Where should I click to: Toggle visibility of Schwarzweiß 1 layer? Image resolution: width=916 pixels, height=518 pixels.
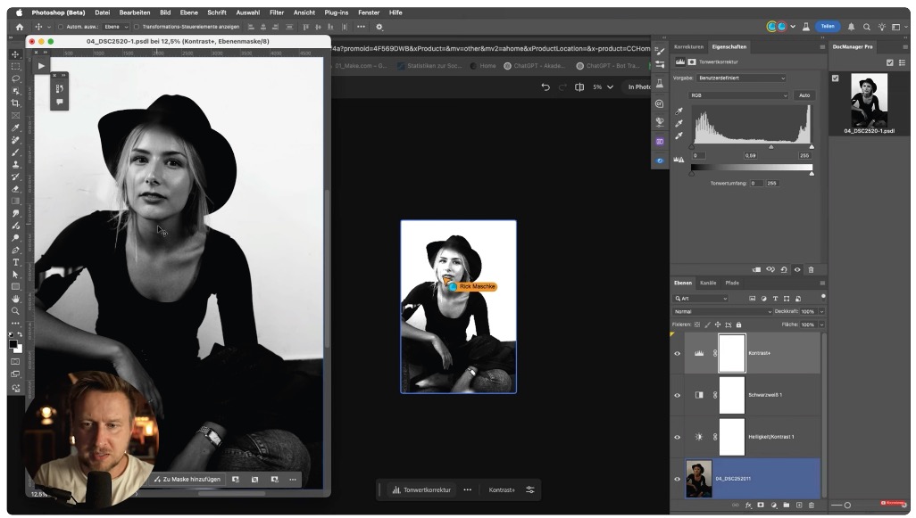677,395
